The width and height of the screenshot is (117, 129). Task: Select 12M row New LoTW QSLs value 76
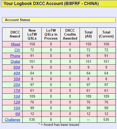coord(32,102)
